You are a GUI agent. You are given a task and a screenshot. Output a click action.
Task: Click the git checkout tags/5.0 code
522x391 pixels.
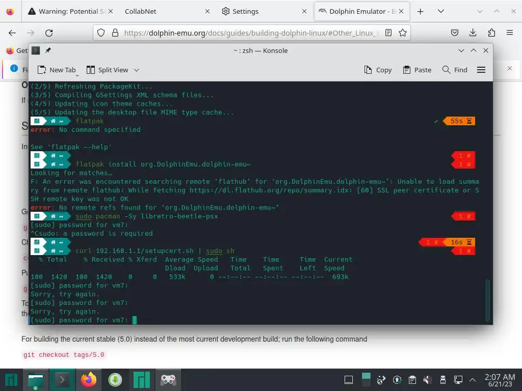point(64,355)
